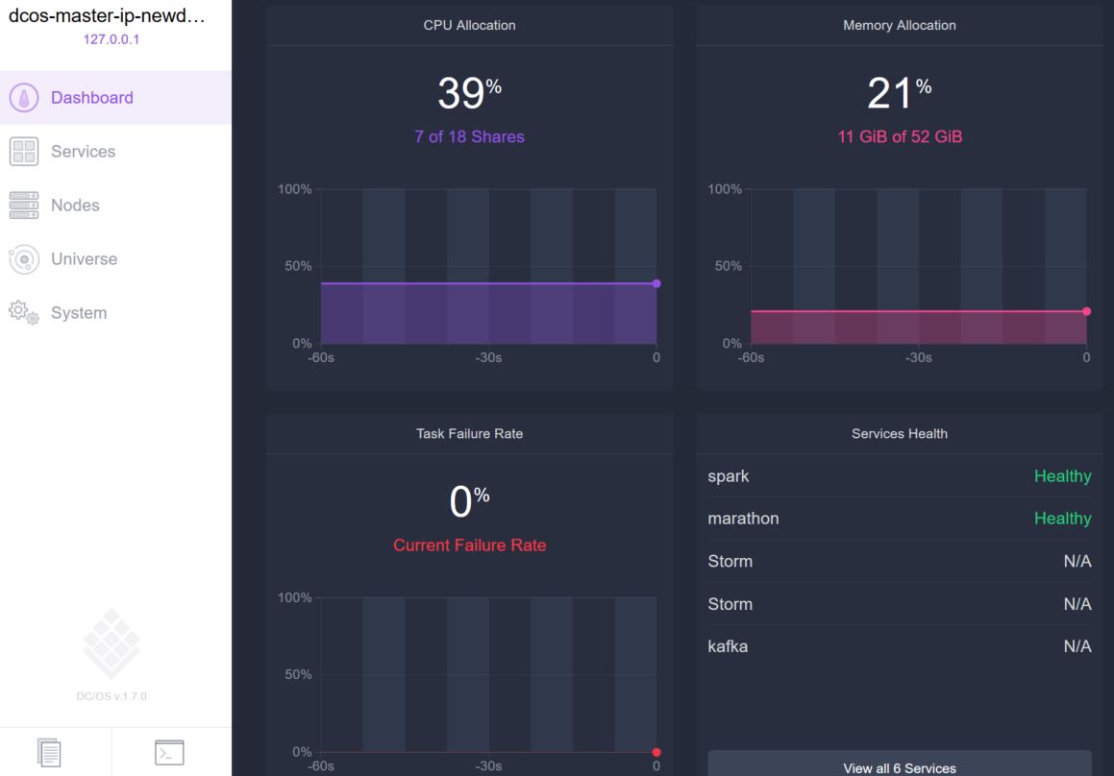Click the command-line terminal icon at bottom
1114x776 pixels.
(x=169, y=752)
